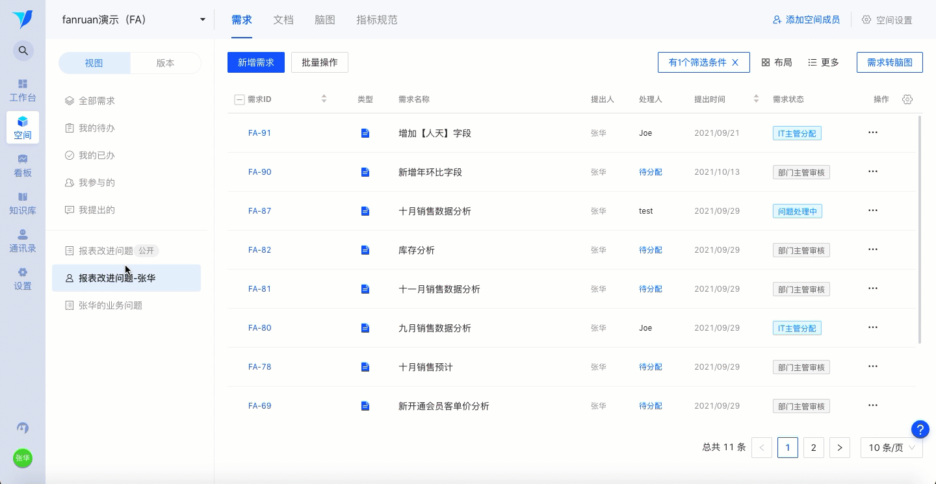Switch to the 文档 tab
The width and height of the screenshot is (936, 484).
point(283,19)
